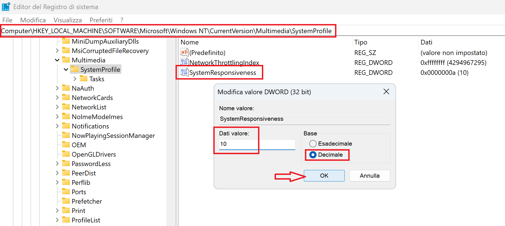The width and height of the screenshot is (505, 226).
Task: Click the OEM folder icon
Action: point(66,145)
